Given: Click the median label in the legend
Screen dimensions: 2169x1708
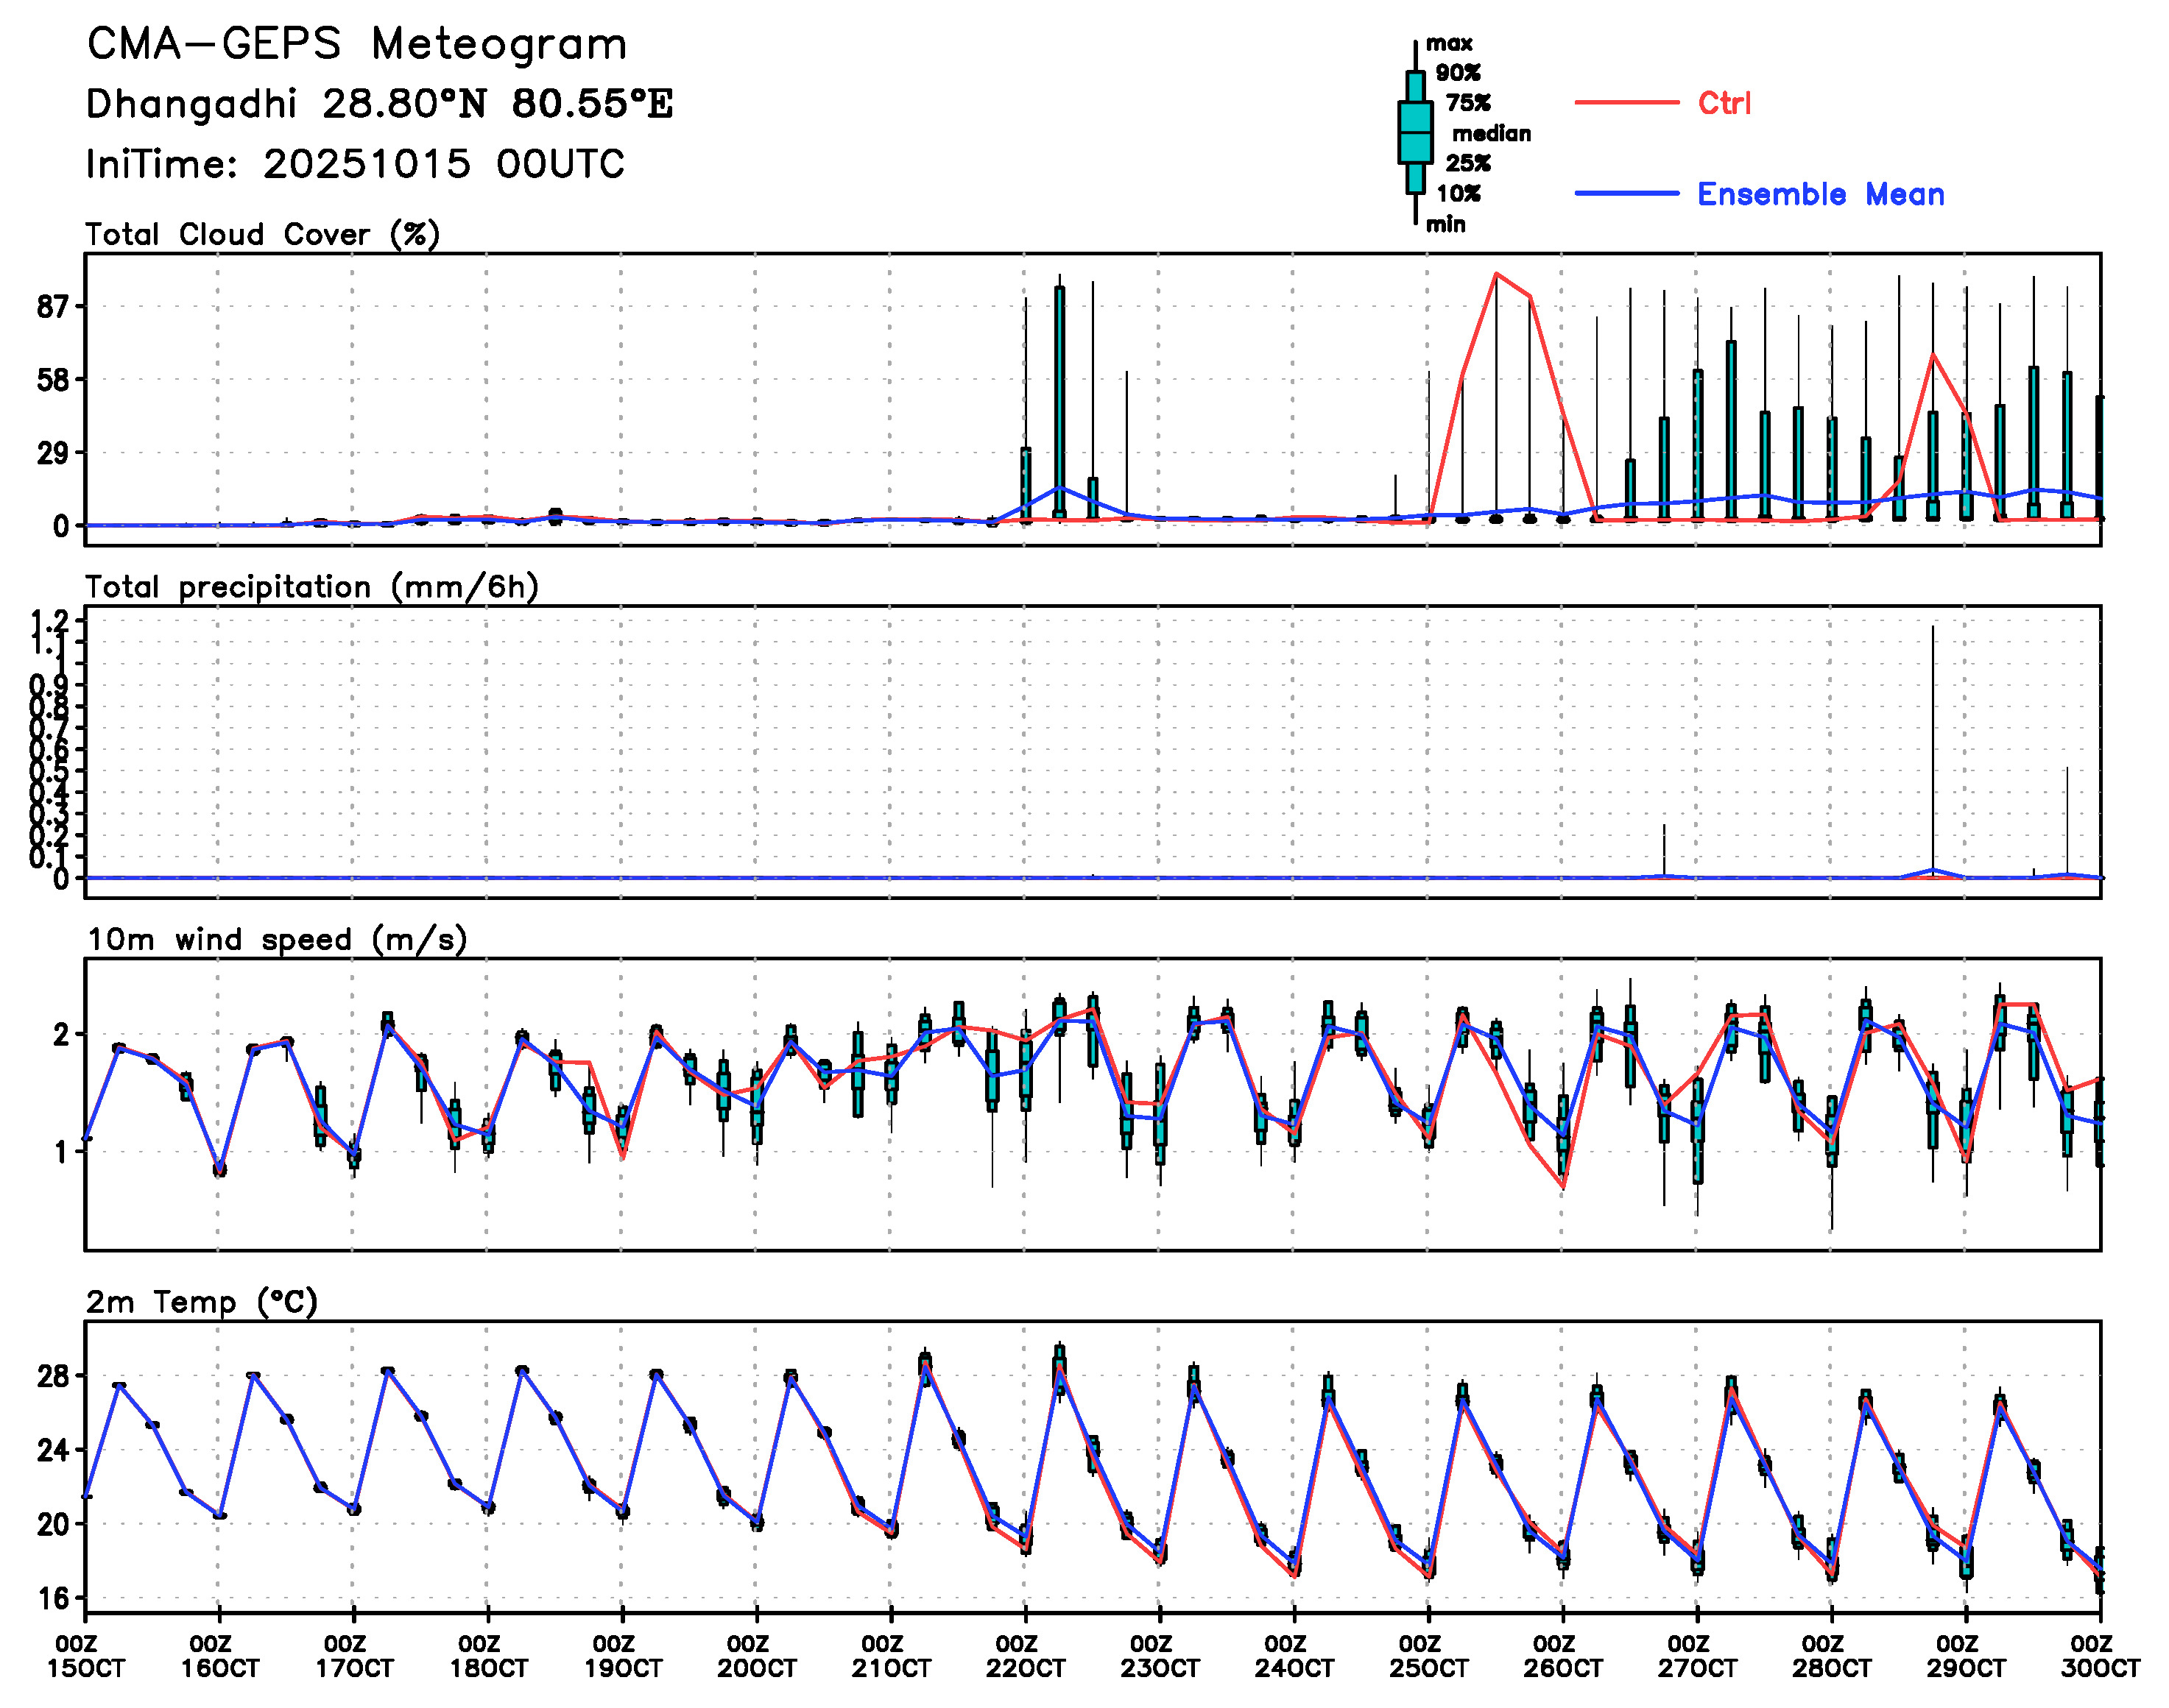Looking at the screenshot, I should point(1491,134).
